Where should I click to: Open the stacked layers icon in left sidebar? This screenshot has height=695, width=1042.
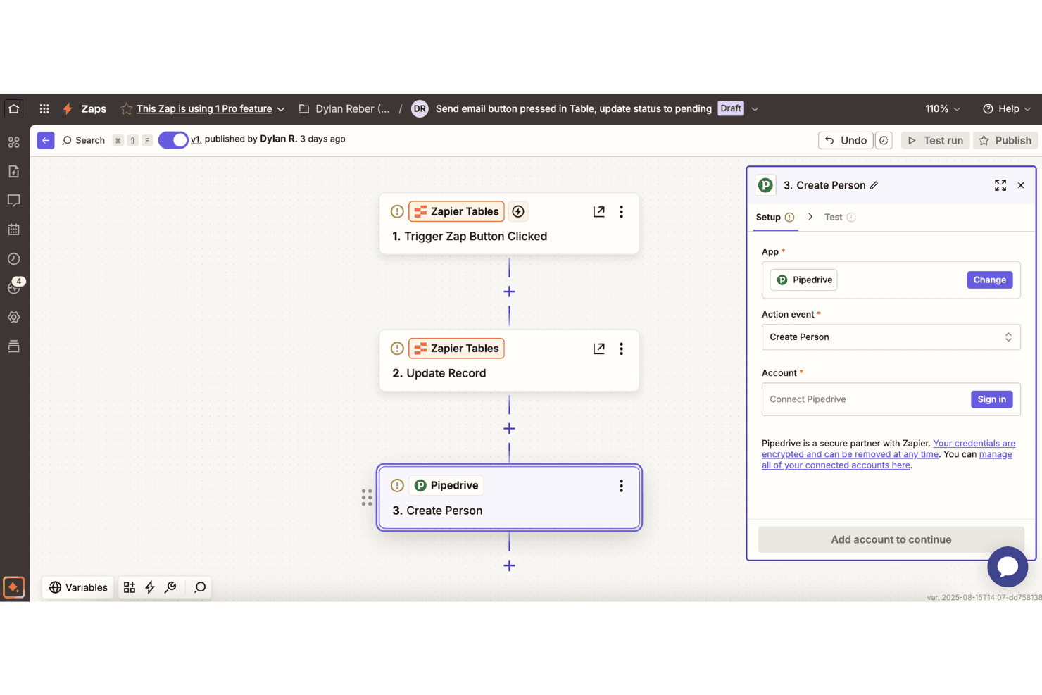coord(13,346)
